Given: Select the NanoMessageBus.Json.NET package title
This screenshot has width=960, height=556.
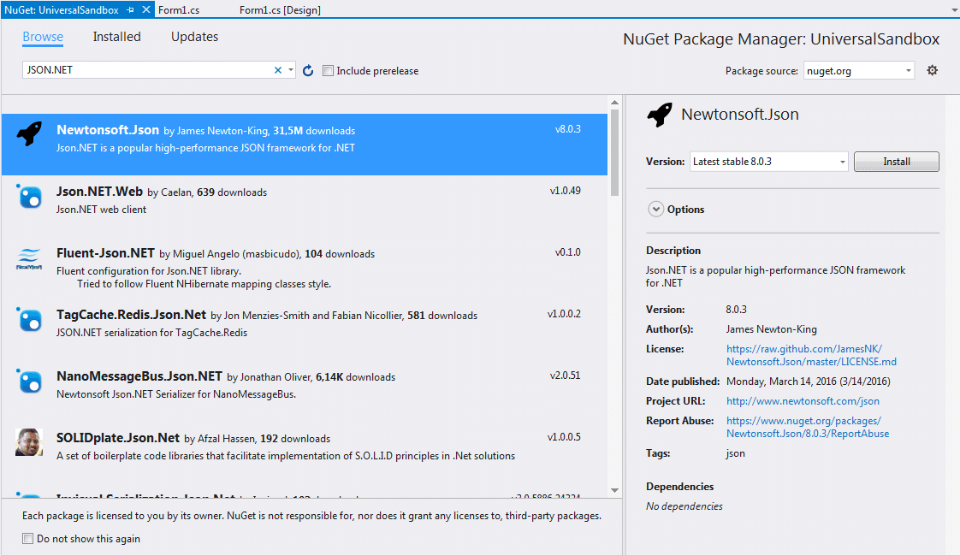Looking at the screenshot, I should [139, 376].
